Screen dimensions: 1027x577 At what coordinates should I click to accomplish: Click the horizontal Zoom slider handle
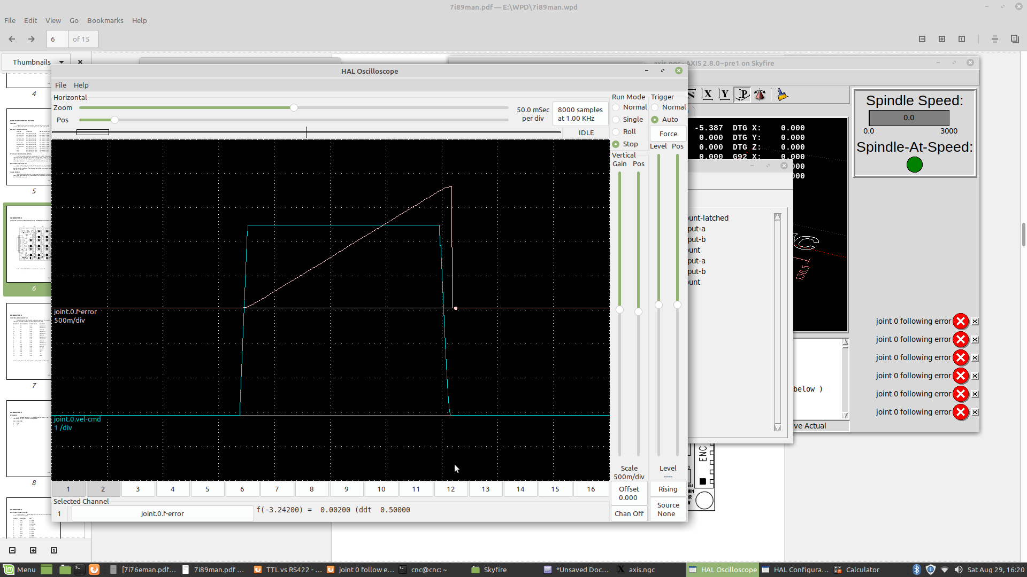coord(294,107)
